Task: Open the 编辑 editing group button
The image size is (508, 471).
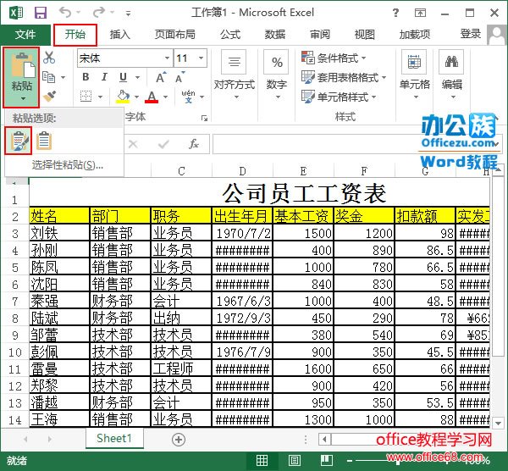Action: pos(451,76)
